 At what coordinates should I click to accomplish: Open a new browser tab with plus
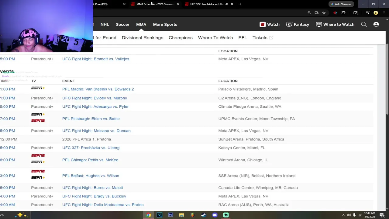click(x=240, y=4)
